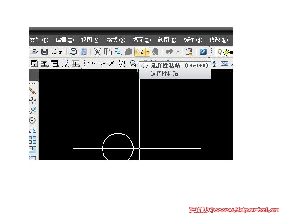Click the blue dimension tolerance icon

click(225, 63)
